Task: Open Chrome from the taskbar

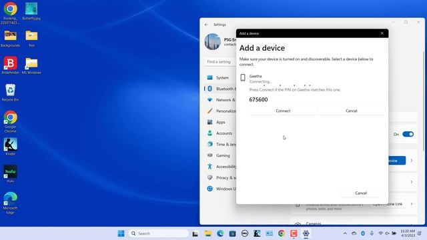Action: 282,233
